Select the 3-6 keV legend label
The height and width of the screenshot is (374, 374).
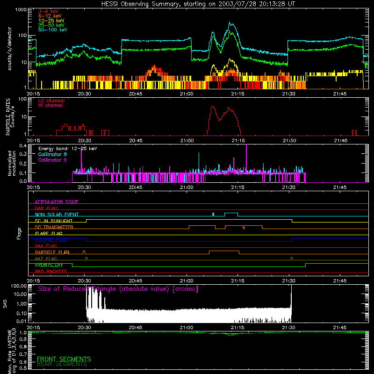(48, 11)
